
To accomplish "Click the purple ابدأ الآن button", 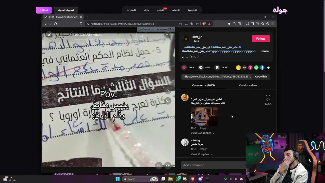I will (x=44, y=10).
